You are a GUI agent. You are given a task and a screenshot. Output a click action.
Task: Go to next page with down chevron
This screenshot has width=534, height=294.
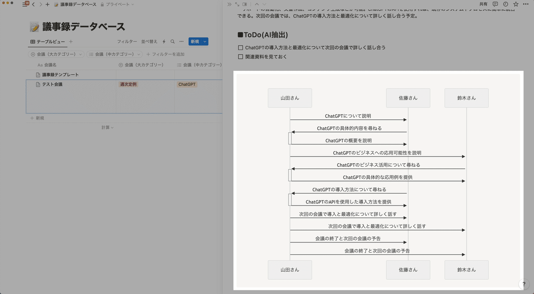(x=264, y=4)
